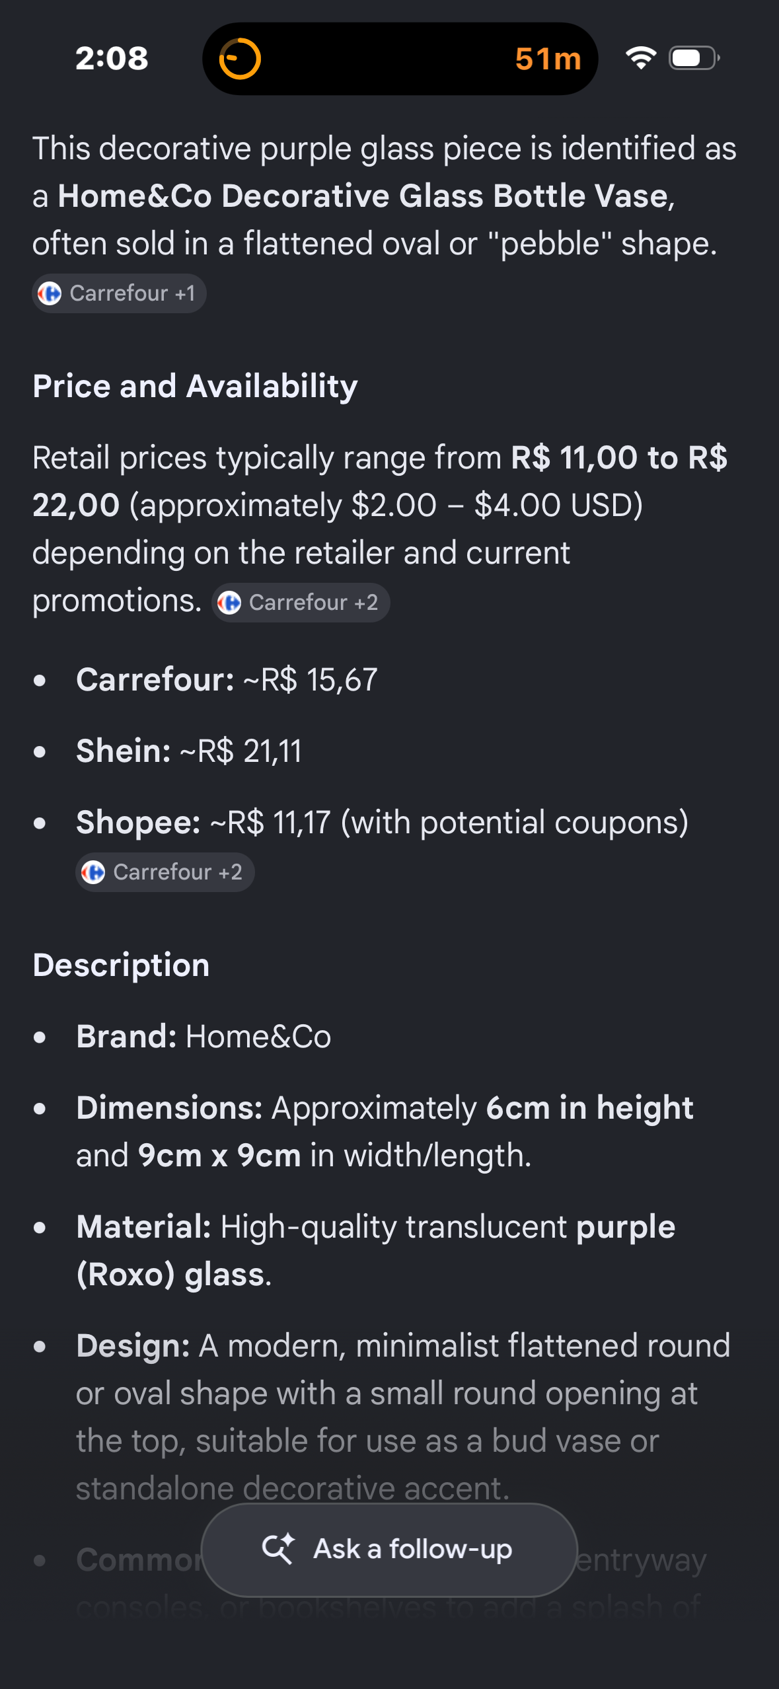Tap the orange timer icon in Dynamic Island
Screen dimensions: 779x1689
point(240,59)
